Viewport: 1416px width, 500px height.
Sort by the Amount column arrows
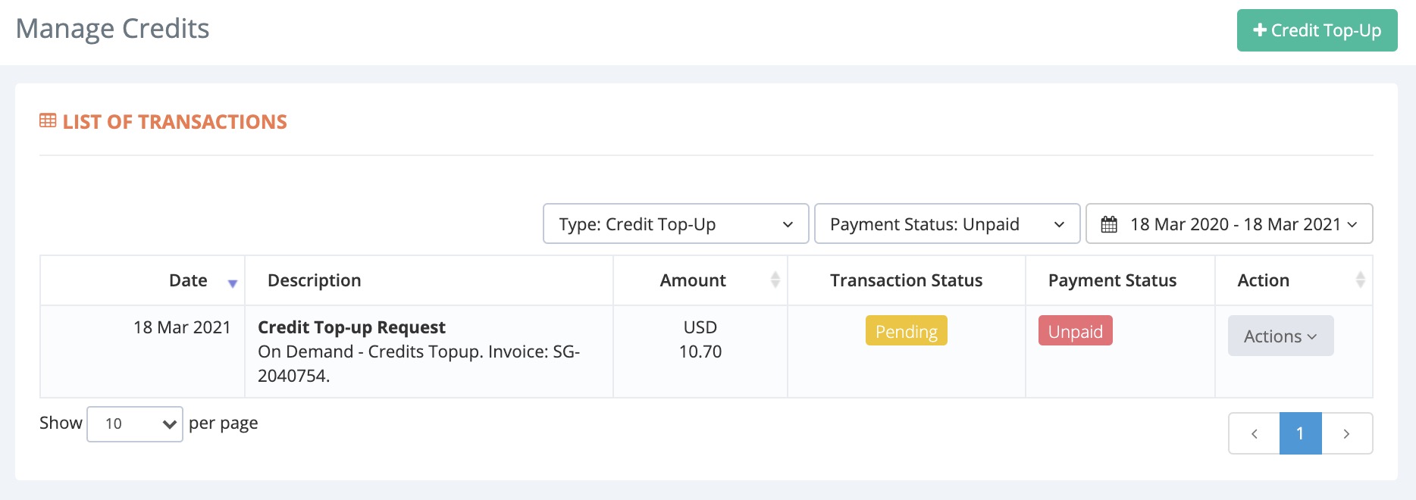pos(775,280)
